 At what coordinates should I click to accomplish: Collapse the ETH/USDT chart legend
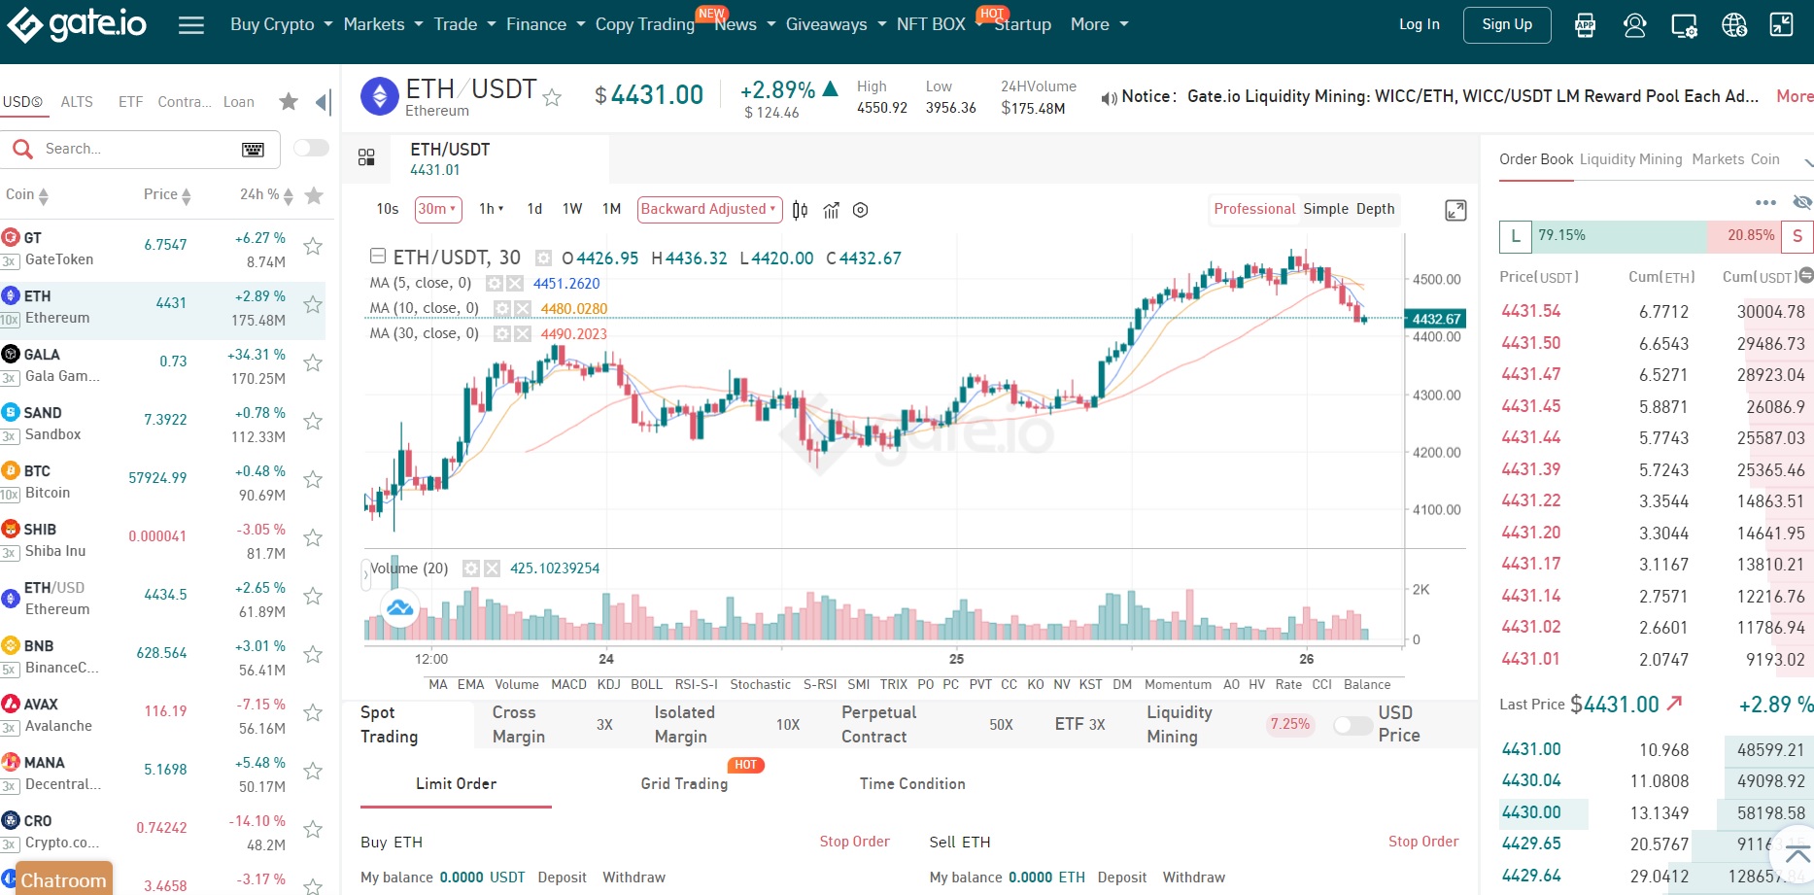pyautogui.click(x=377, y=257)
